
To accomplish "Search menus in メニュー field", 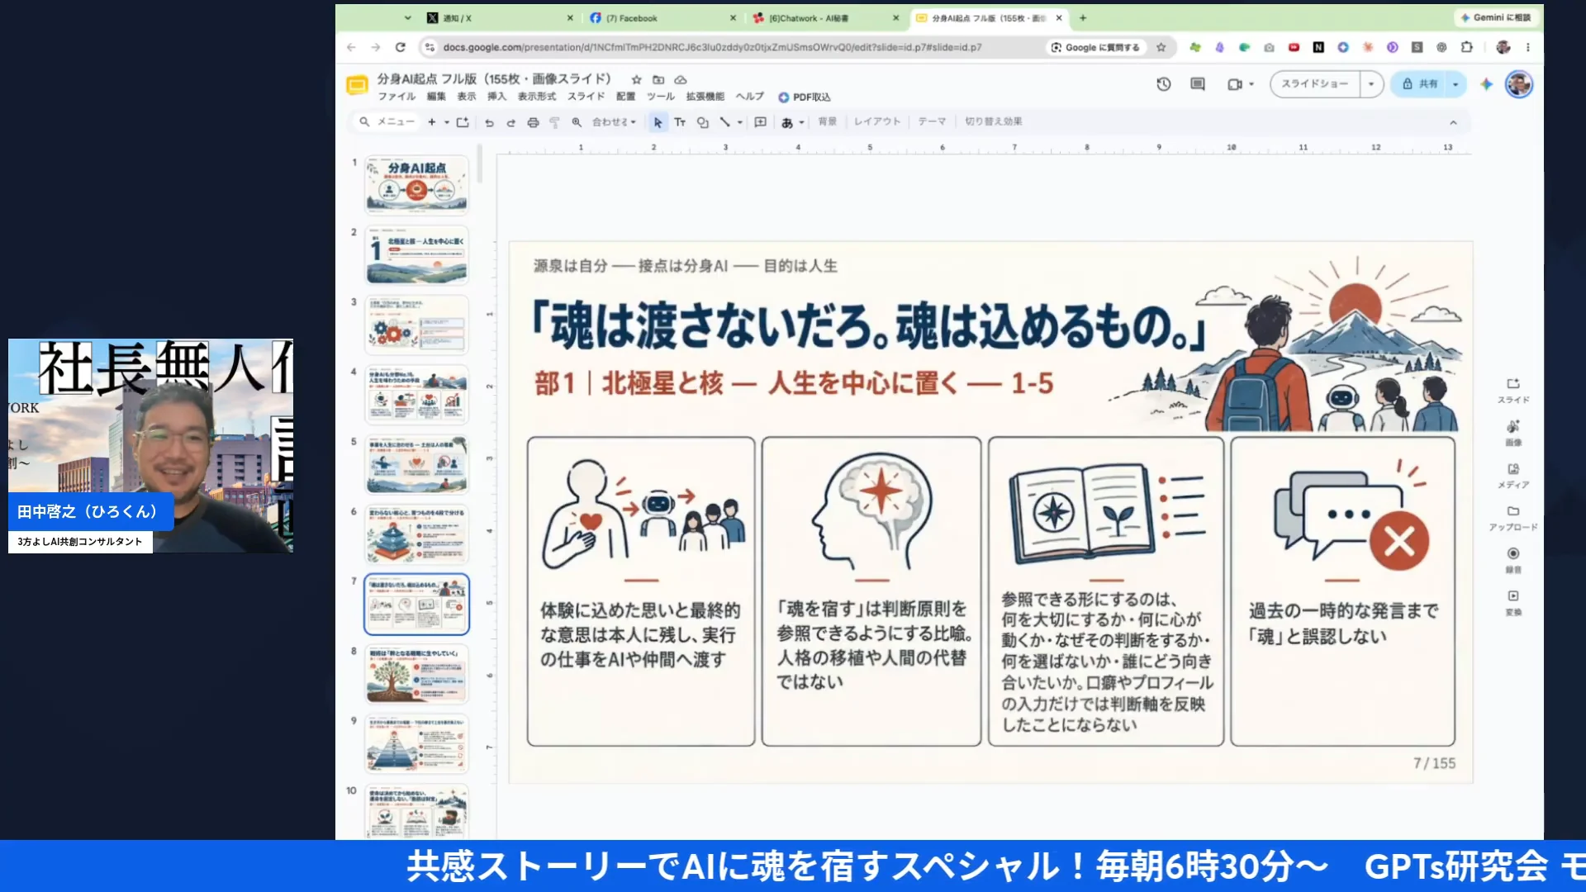I will pos(387,122).
